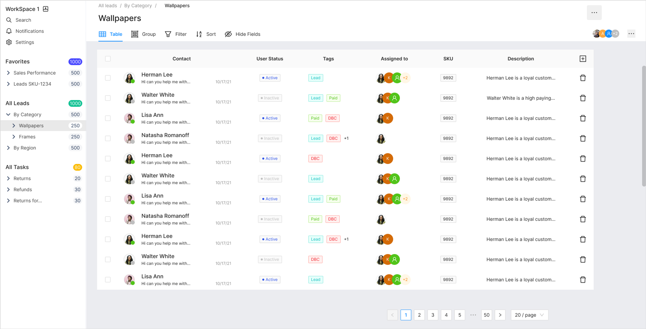Click the All Tasks section heading
The height and width of the screenshot is (329, 646).
coord(17,167)
